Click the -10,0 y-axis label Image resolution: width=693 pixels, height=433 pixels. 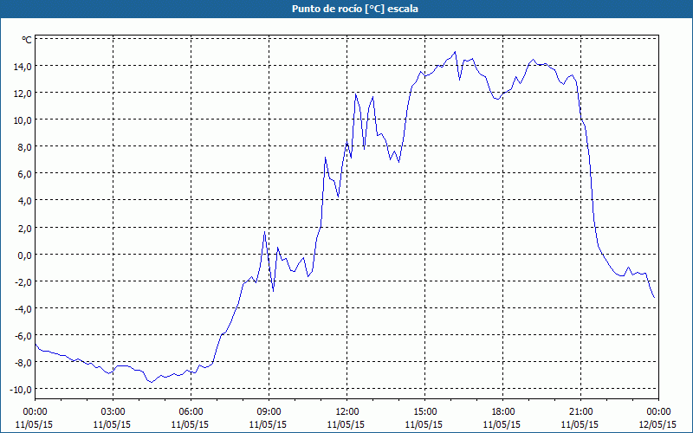pyautogui.click(x=23, y=390)
